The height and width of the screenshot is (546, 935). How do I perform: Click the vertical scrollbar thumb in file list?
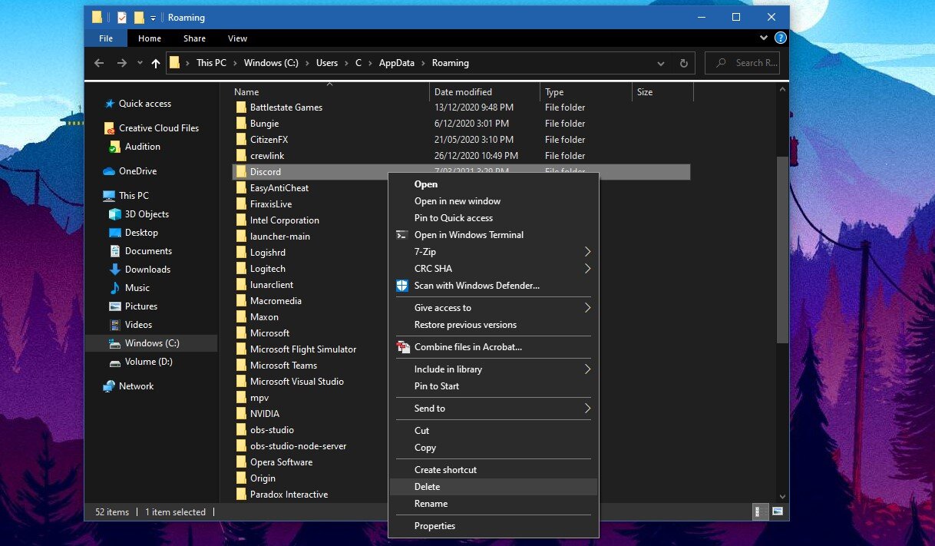(x=782, y=250)
